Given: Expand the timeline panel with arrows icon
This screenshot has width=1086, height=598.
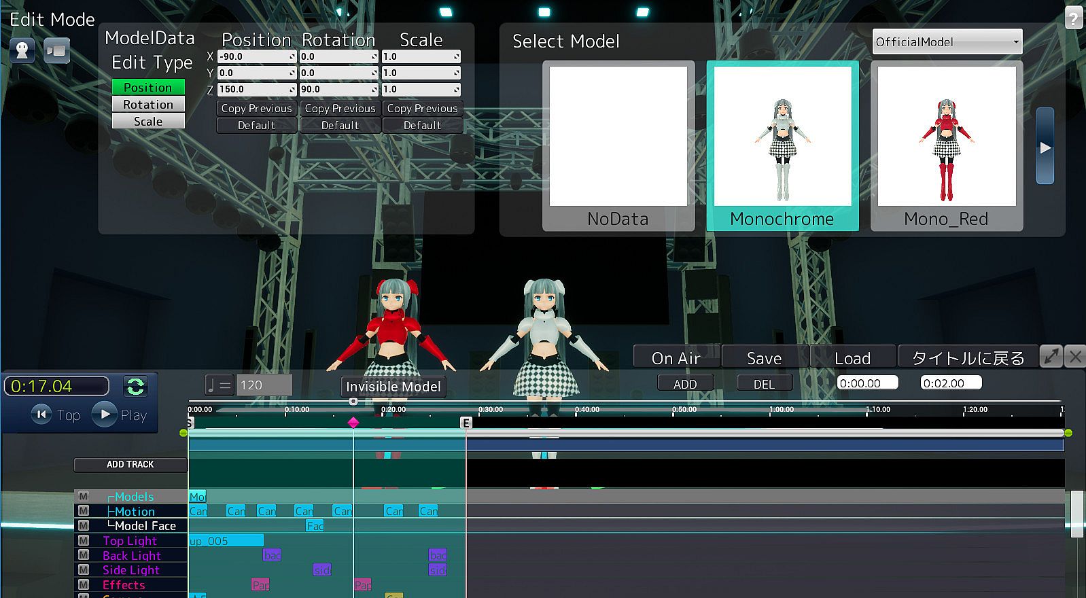Looking at the screenshot, I should 1051,356.
